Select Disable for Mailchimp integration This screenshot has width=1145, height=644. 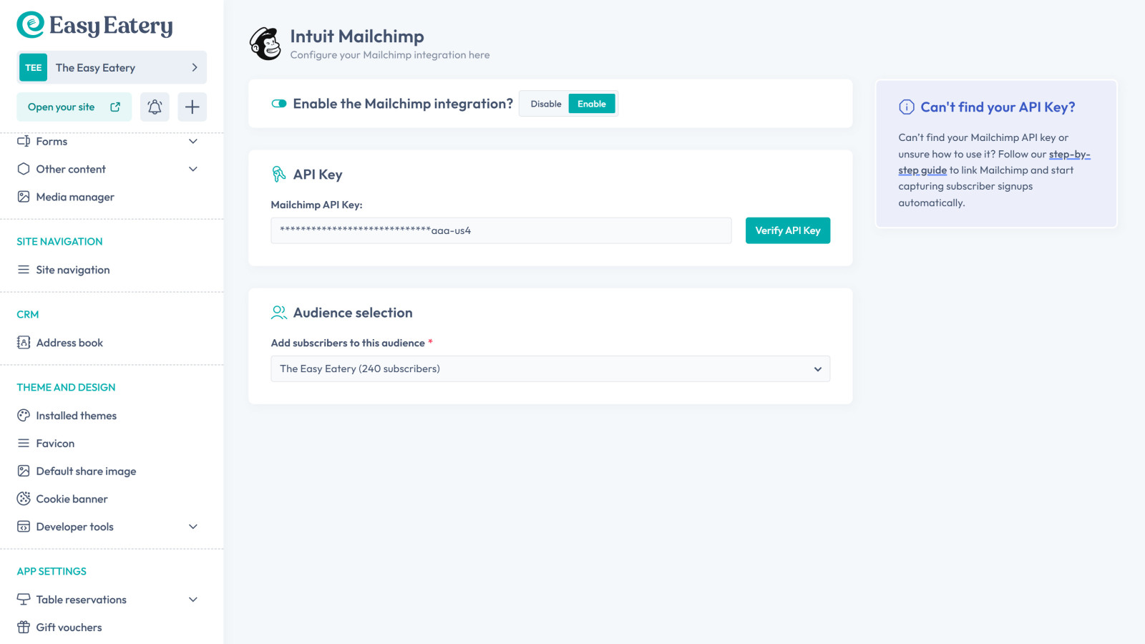(x=545, y=104)
